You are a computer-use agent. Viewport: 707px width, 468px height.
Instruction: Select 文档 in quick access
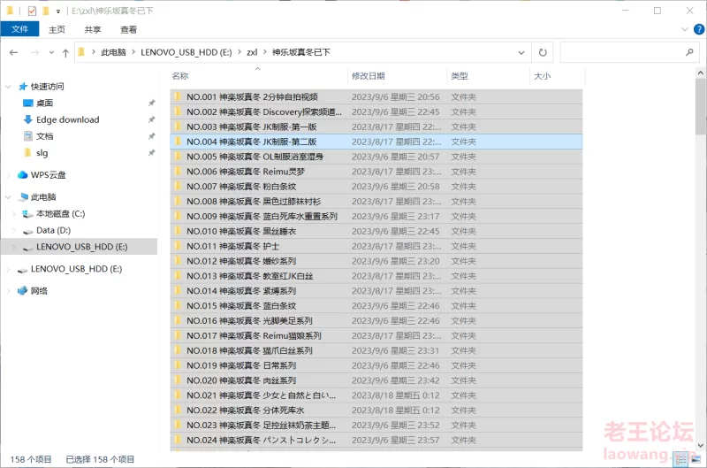point(45,136)
